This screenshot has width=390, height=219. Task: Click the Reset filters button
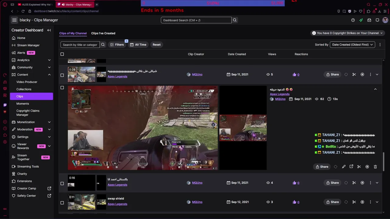[157, 45]
